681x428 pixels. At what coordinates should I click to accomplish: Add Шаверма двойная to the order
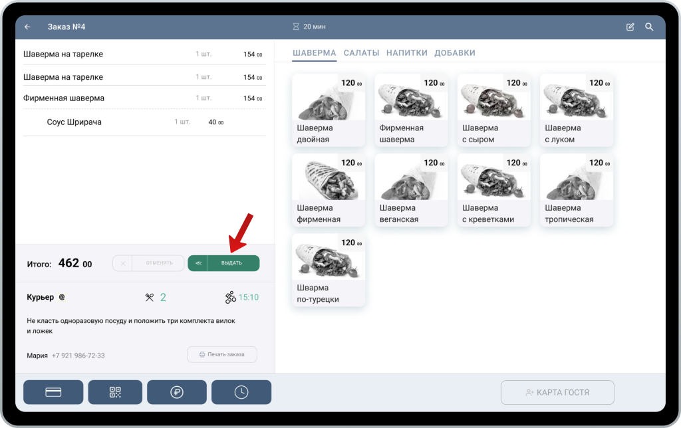click(x=329, y=110)
